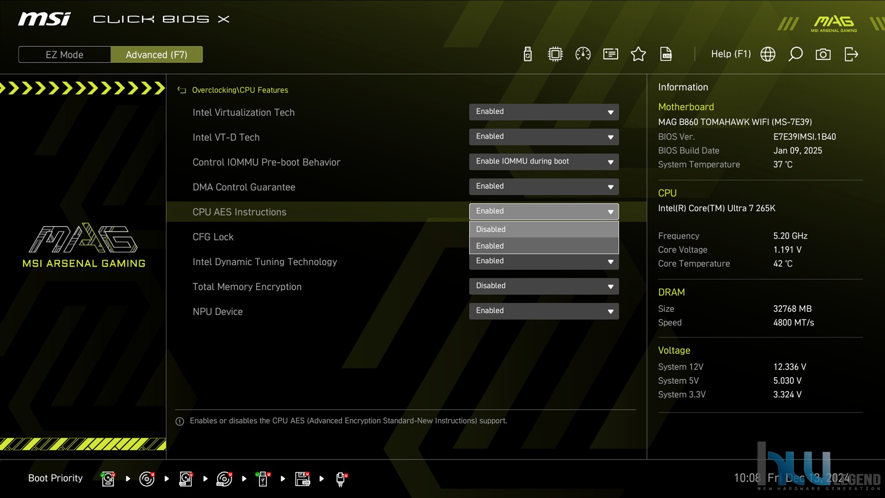This screenshot has height=498, width=885.
Task: Open the profile card icon in toolbar
Action: pyautogui.click(x=610, y=54)
